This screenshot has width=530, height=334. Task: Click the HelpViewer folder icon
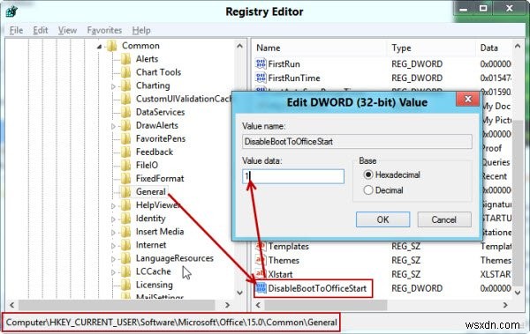(x=125, y=205)
